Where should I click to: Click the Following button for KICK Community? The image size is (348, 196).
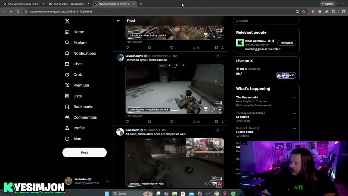(287, 43)
